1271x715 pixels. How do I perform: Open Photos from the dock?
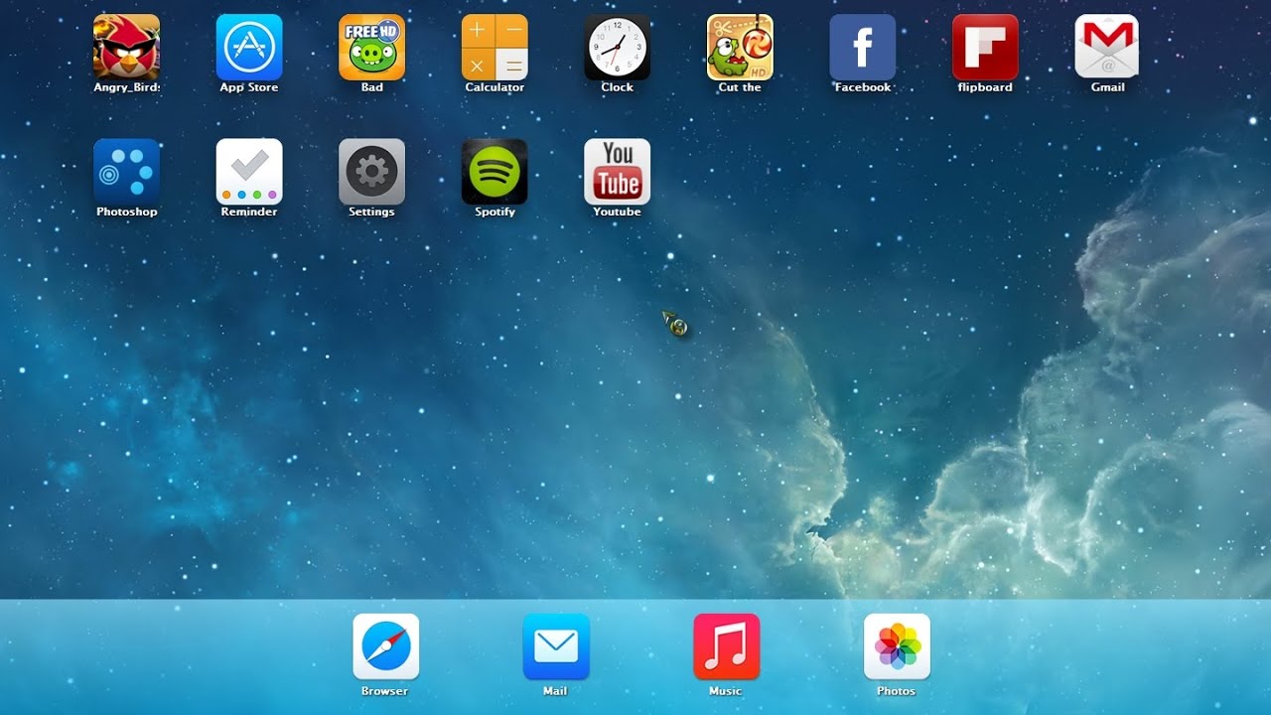tap(897, 646)
